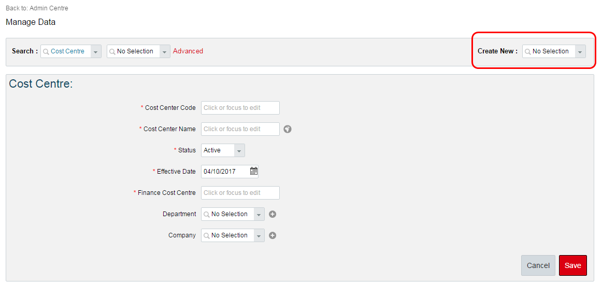Image resolution: width=602 pixels, height=296 pixels.
Task: Click magnifier icon in Company field
Action: click(207, 235)
